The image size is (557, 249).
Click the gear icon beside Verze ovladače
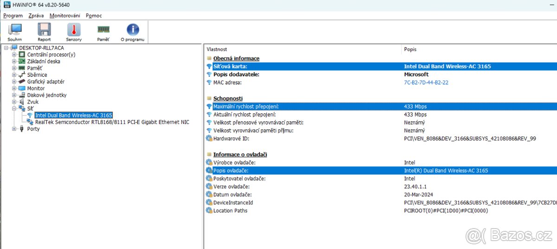(x=209, y=186)
